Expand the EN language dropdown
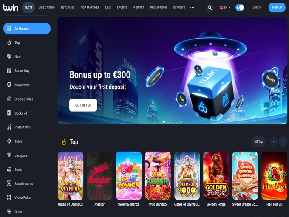 pos(225,8)
